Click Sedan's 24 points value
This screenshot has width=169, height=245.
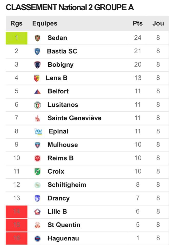click(x=138, y=38)
